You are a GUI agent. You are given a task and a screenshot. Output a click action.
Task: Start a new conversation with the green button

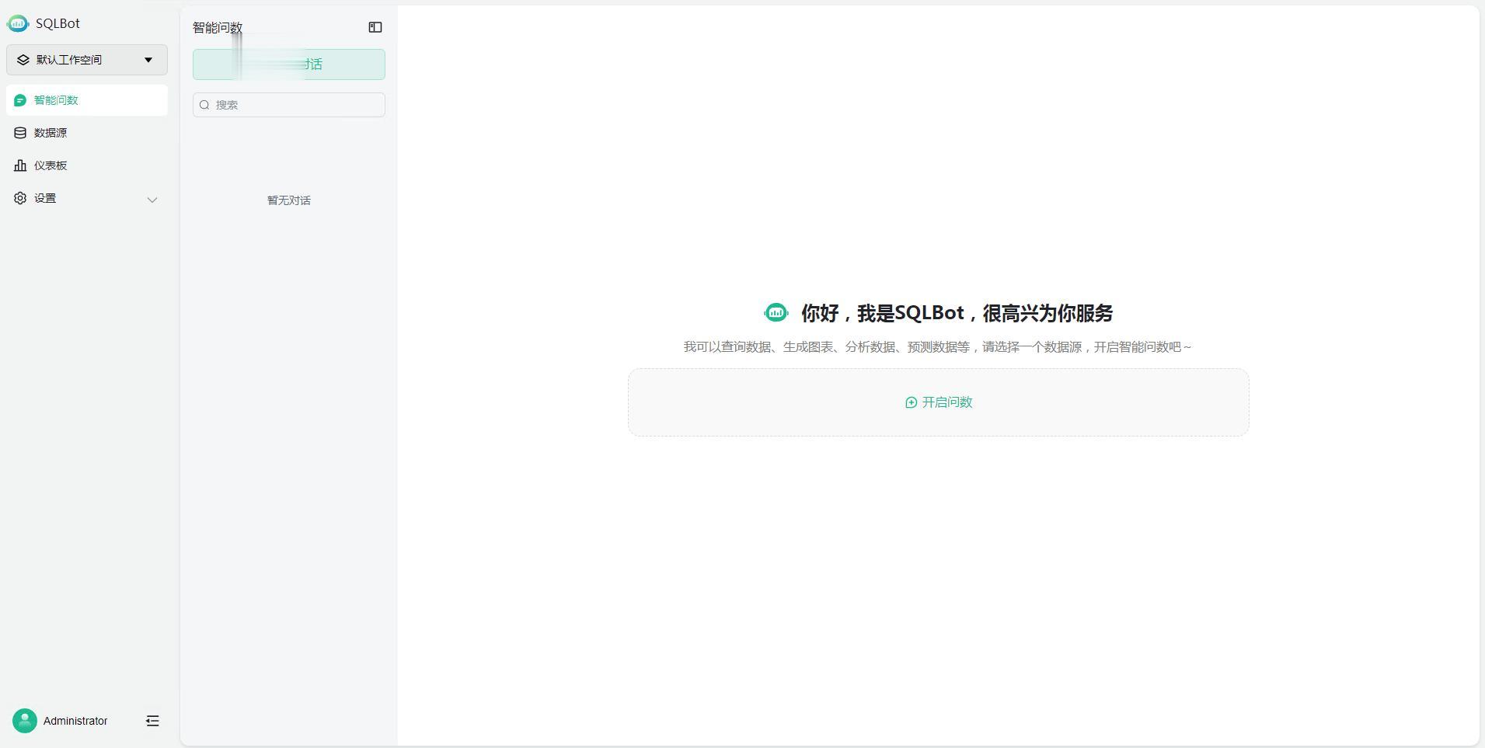289,64
